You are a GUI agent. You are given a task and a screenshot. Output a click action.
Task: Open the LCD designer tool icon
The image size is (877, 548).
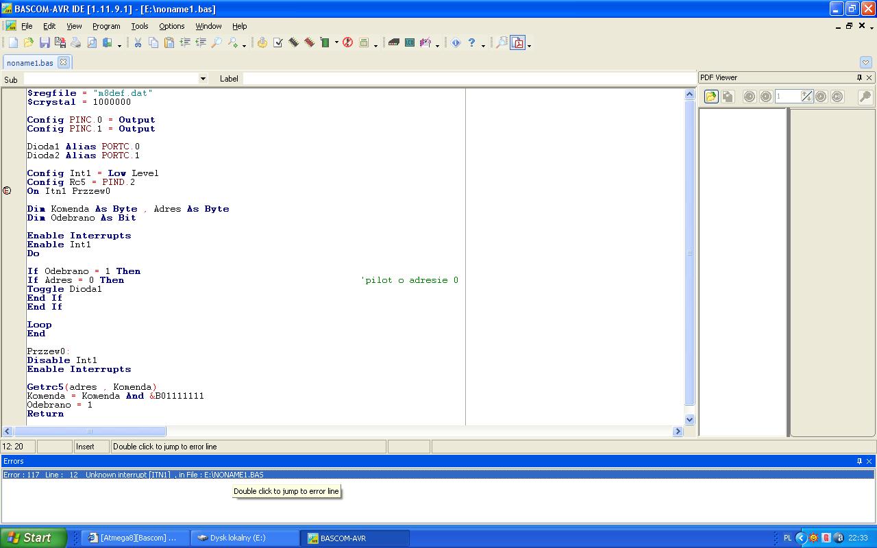point(410,42)
